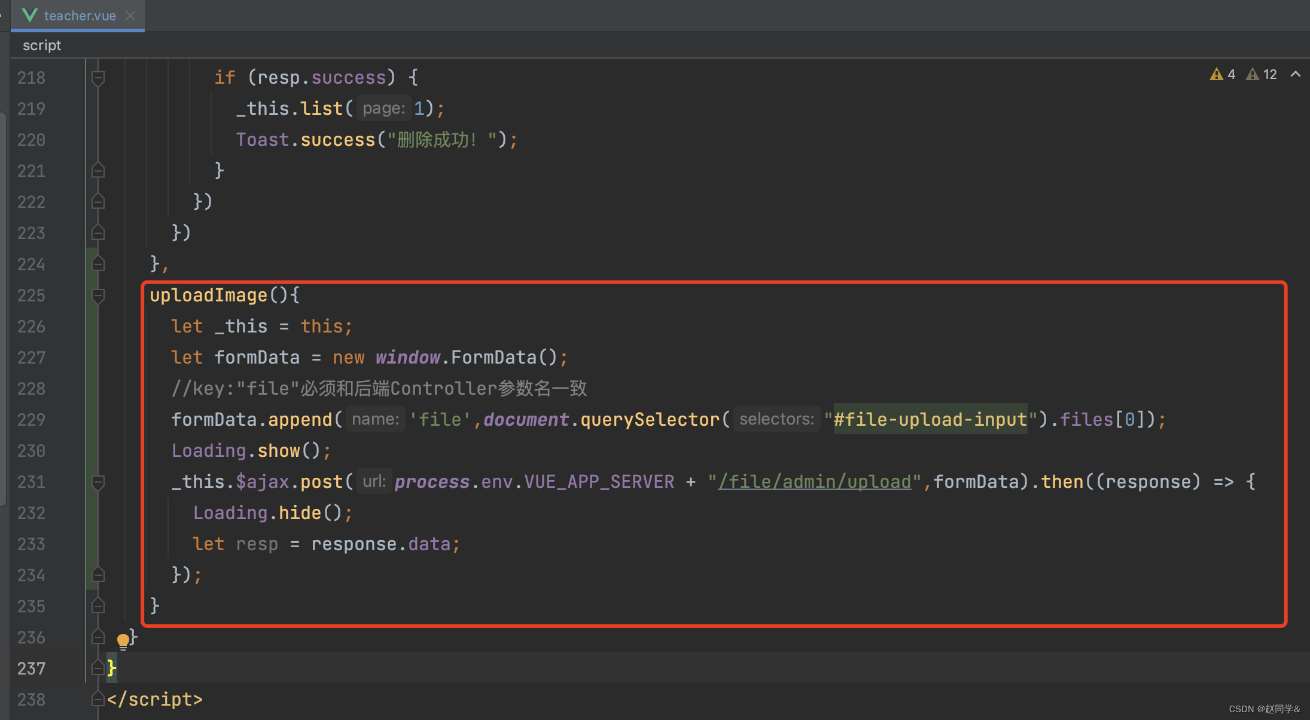This screenshot has width=1310, height=720.
Task: Click fold marker at closing script tag
Action: coord(98,698)
